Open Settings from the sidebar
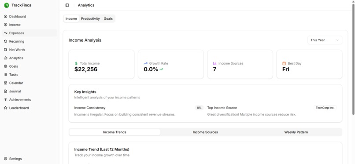 pos(30,159)
